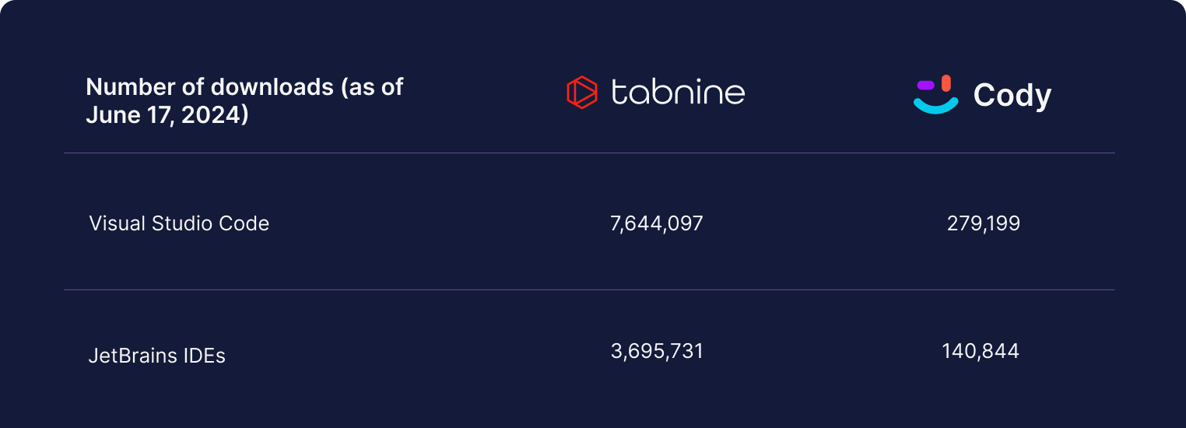
Task: Click the divider line above JetBrains row
Action: click(x=589, y=290)
